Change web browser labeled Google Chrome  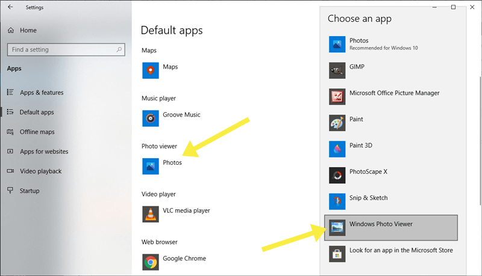tap(184, 259)
